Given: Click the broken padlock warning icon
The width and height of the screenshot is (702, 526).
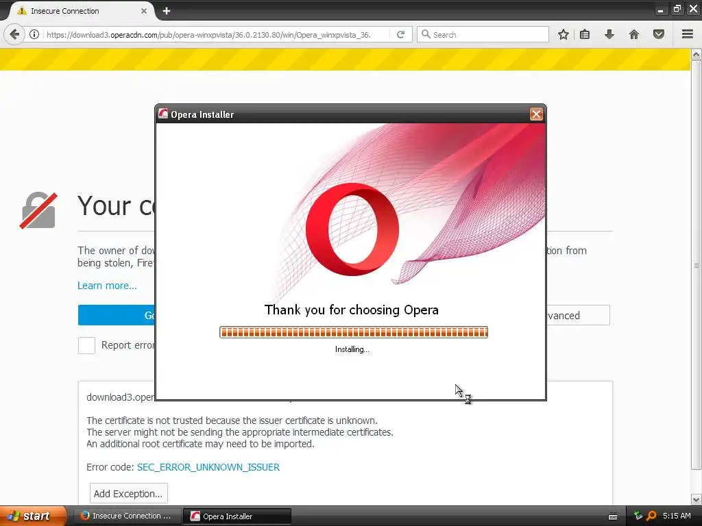Looking at the screenshot, I should (x=38, y=210).
